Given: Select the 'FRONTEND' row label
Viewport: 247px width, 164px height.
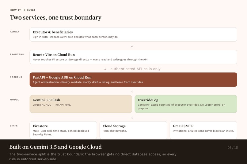Looking at the screenshot, I should pos(17,54).
